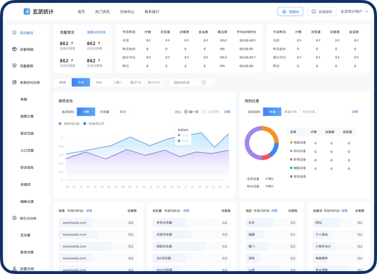Toggle the 今天 time range button
This screenshot has height=274, width=377.
click(81, 82)
